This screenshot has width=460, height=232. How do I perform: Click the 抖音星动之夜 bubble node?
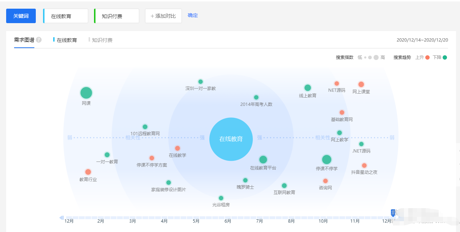(x=364, y=166)
